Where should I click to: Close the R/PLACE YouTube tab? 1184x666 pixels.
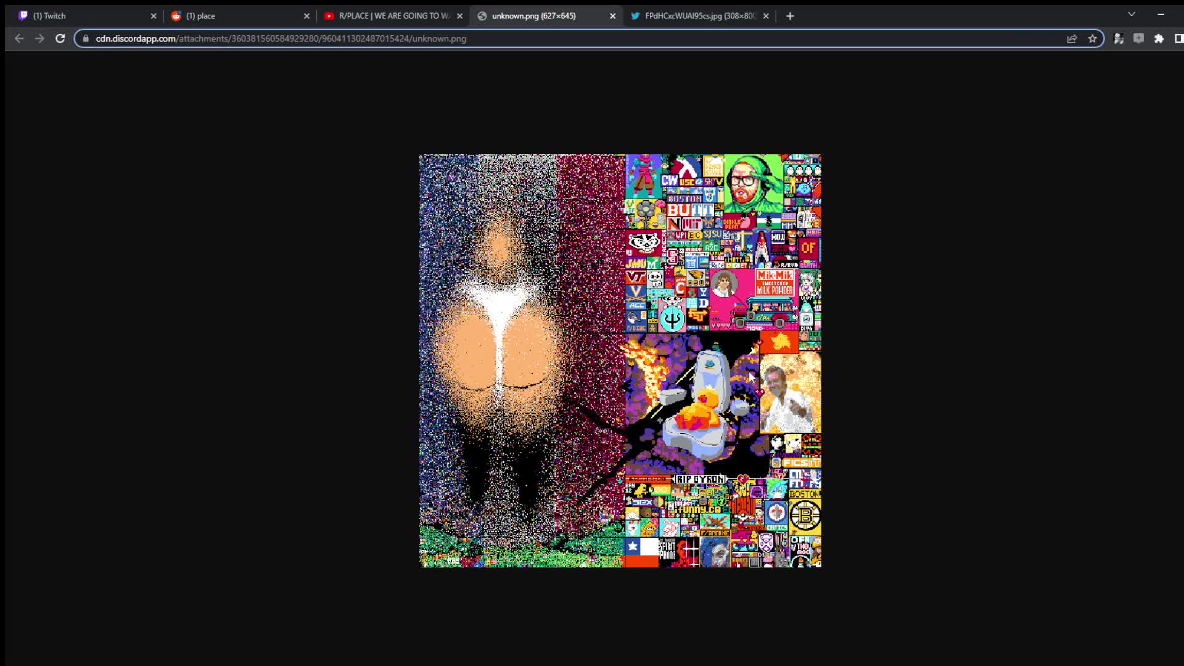point(459,16)
